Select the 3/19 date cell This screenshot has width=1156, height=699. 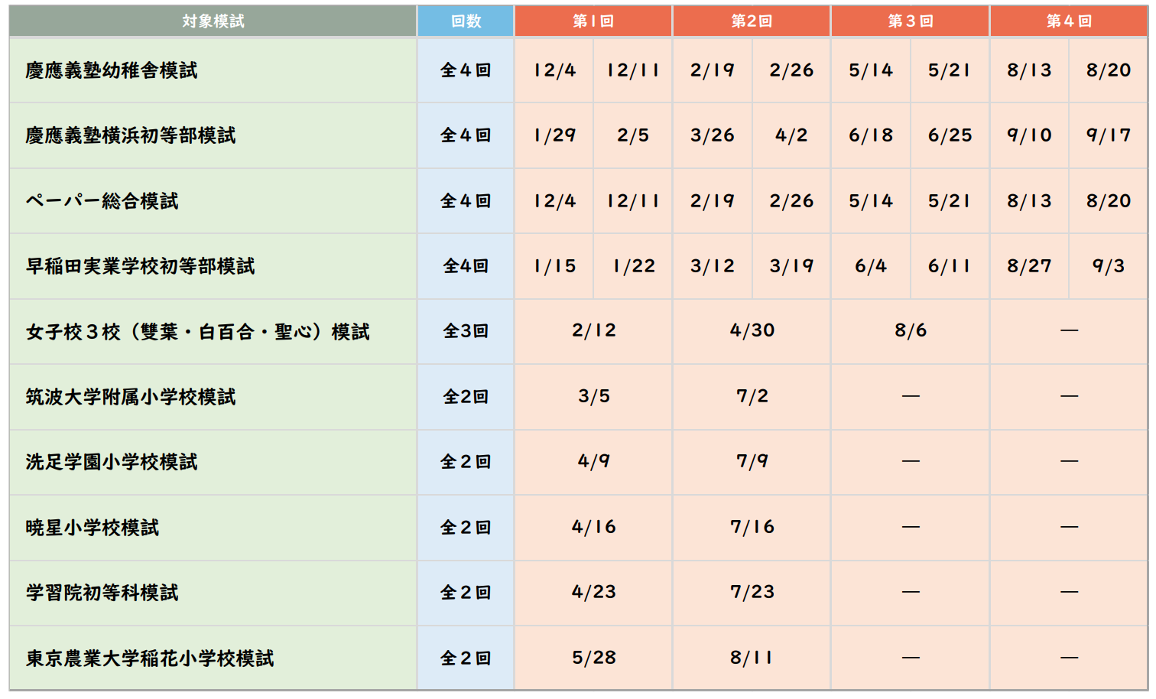click(791, 266)
